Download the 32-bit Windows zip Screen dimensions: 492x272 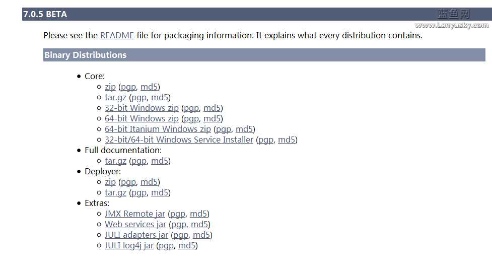click(142, 108)
